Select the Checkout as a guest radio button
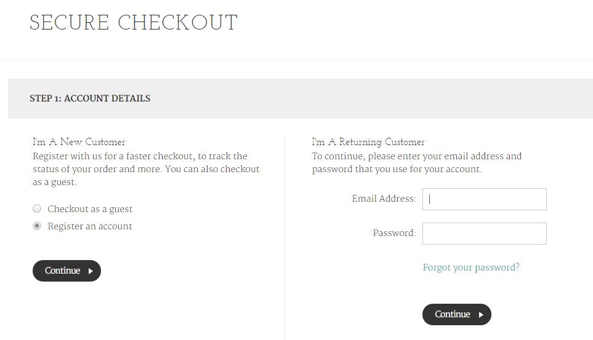This screenshot has height=340, width=593. (37, 209)
